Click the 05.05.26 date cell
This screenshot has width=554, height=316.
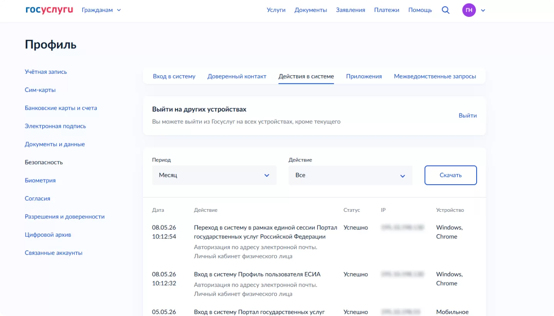(164, 312)
